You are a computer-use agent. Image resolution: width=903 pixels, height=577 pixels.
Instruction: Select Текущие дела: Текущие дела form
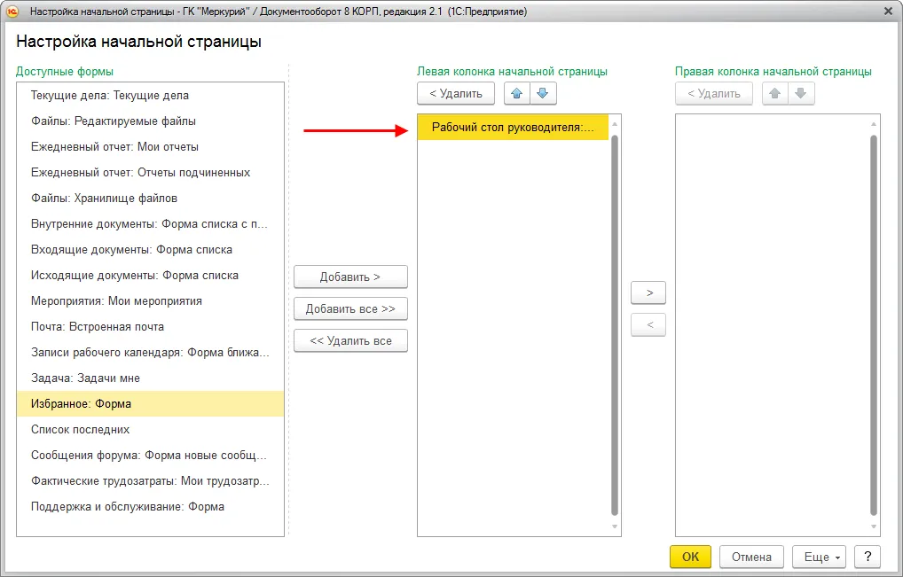(x=150, y=96)
